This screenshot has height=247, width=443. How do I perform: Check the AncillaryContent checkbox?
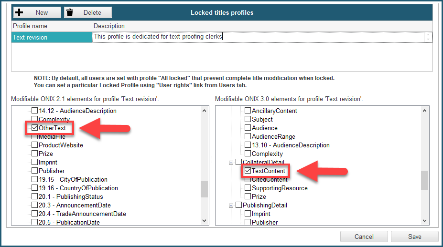pos(248,111)
